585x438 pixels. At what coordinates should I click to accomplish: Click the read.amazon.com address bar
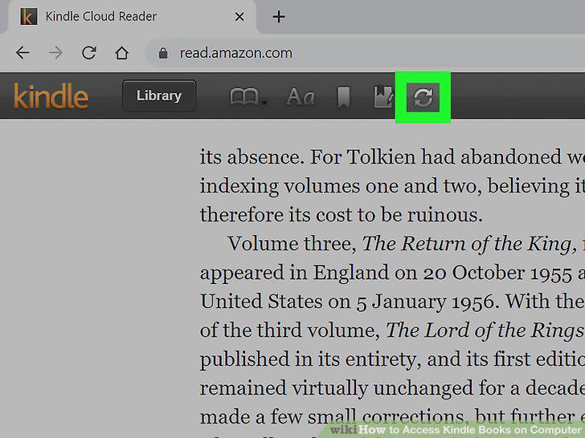pos(366,53)
